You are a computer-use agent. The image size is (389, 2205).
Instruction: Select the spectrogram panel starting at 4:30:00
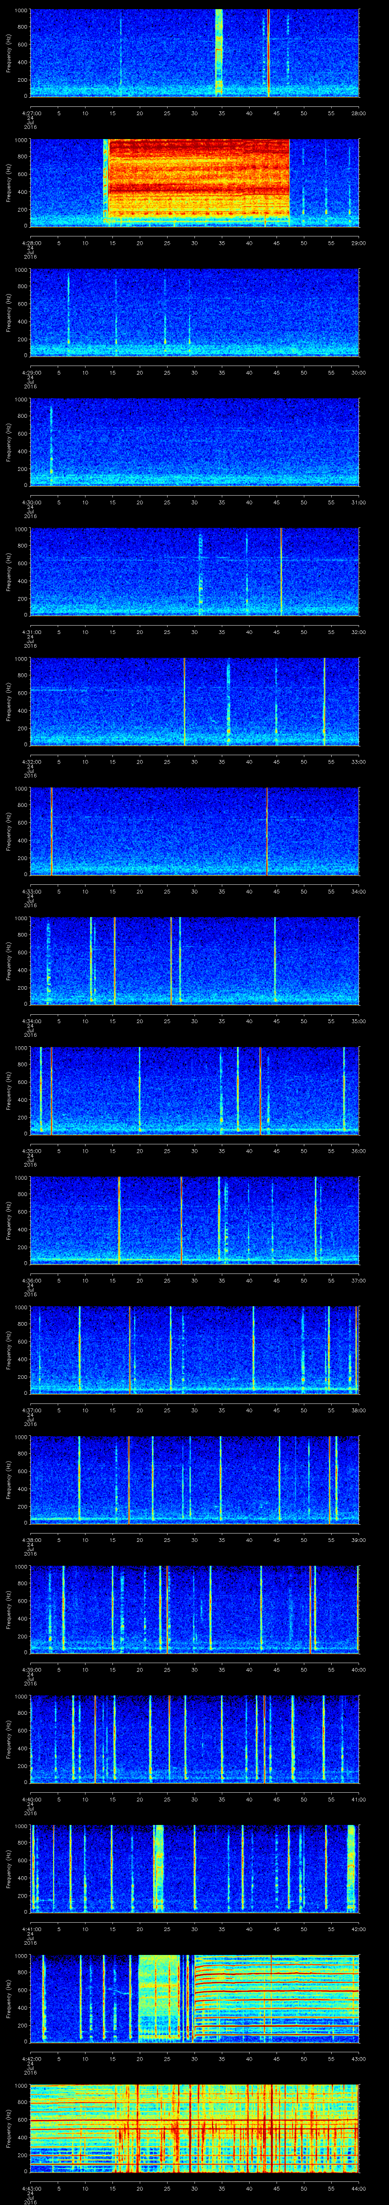pyautogui.click(x=194, y=442)
